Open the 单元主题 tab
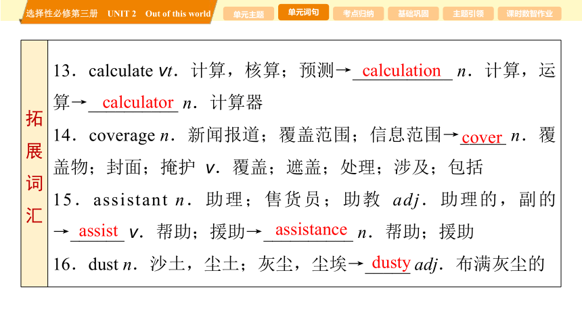582x327 pixels. point(248,14)
